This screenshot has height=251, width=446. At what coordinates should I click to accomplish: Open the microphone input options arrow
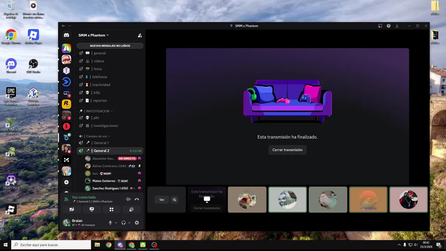coord(116,223)
